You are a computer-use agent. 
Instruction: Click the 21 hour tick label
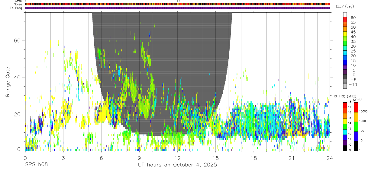(x=292, y=158)
